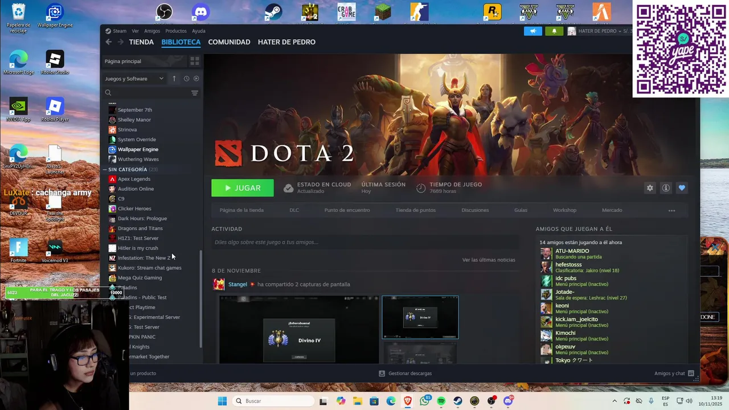Go forward with the Steam forward arrow

point(121,42)
